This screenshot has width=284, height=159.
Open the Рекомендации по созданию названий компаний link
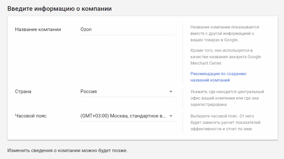pyautogui.click(x=218, y=74)
